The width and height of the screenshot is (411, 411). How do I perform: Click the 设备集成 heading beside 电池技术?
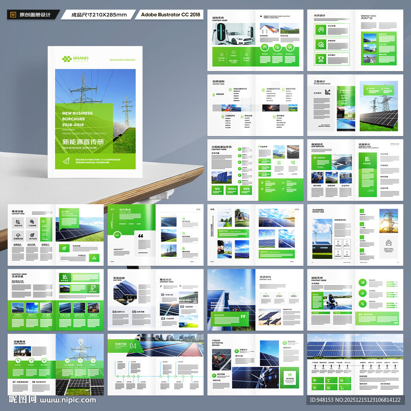click(364, 144)
